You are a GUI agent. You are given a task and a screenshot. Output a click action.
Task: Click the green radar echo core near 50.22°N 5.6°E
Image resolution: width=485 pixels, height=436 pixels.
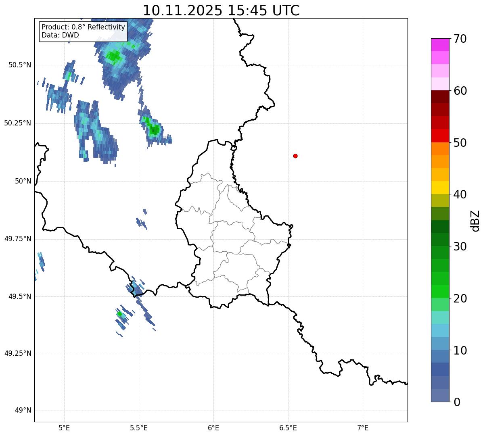point(154,130)
